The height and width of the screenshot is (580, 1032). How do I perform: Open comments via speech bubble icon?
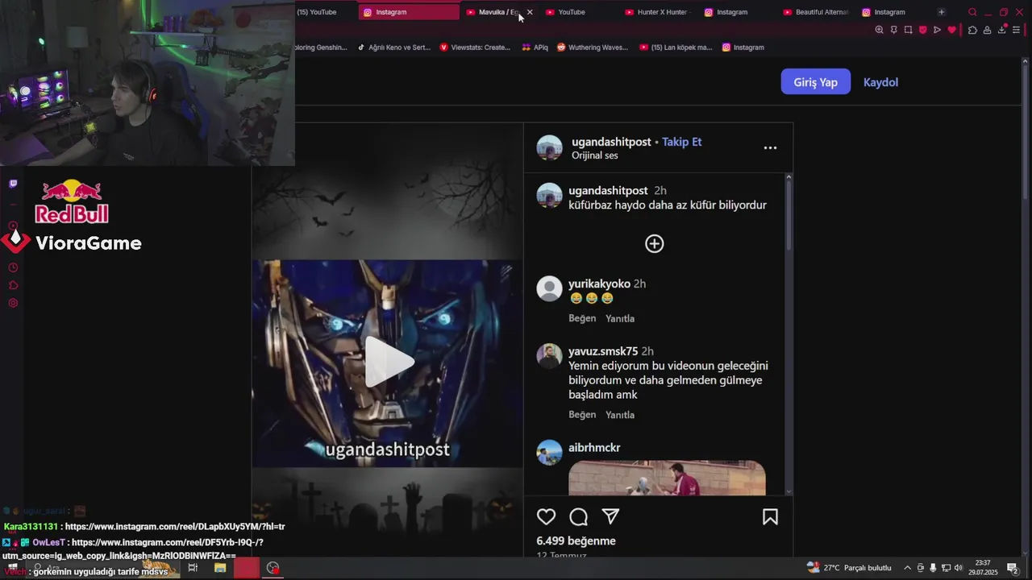578,517
